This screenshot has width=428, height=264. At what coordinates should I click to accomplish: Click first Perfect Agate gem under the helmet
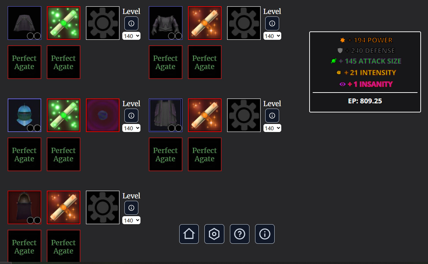[x=24, y=154]
